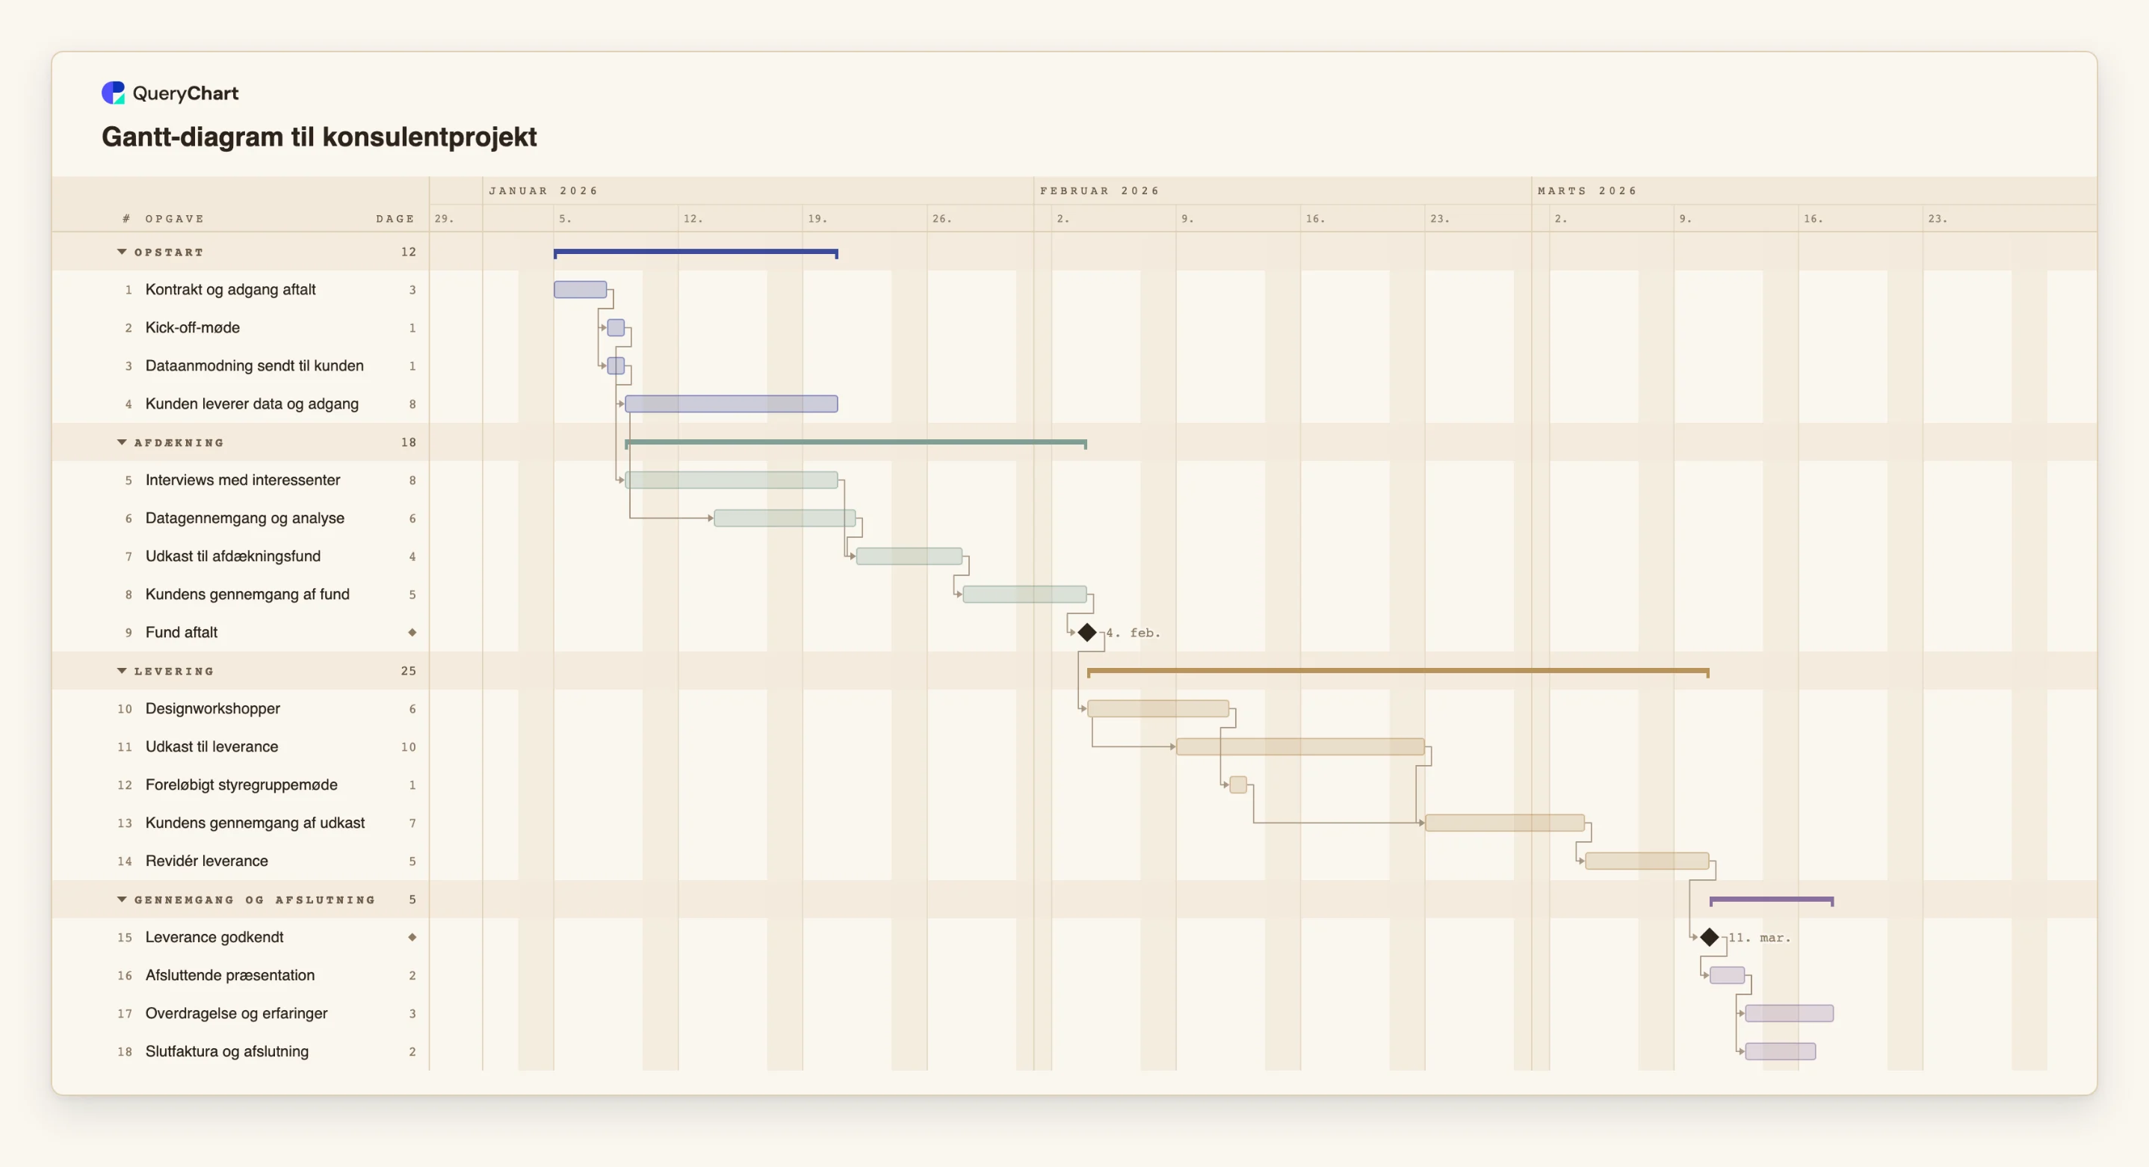Collapse the GENNEMGANG OG AFSLUTNING group

(x=122, y=900)
